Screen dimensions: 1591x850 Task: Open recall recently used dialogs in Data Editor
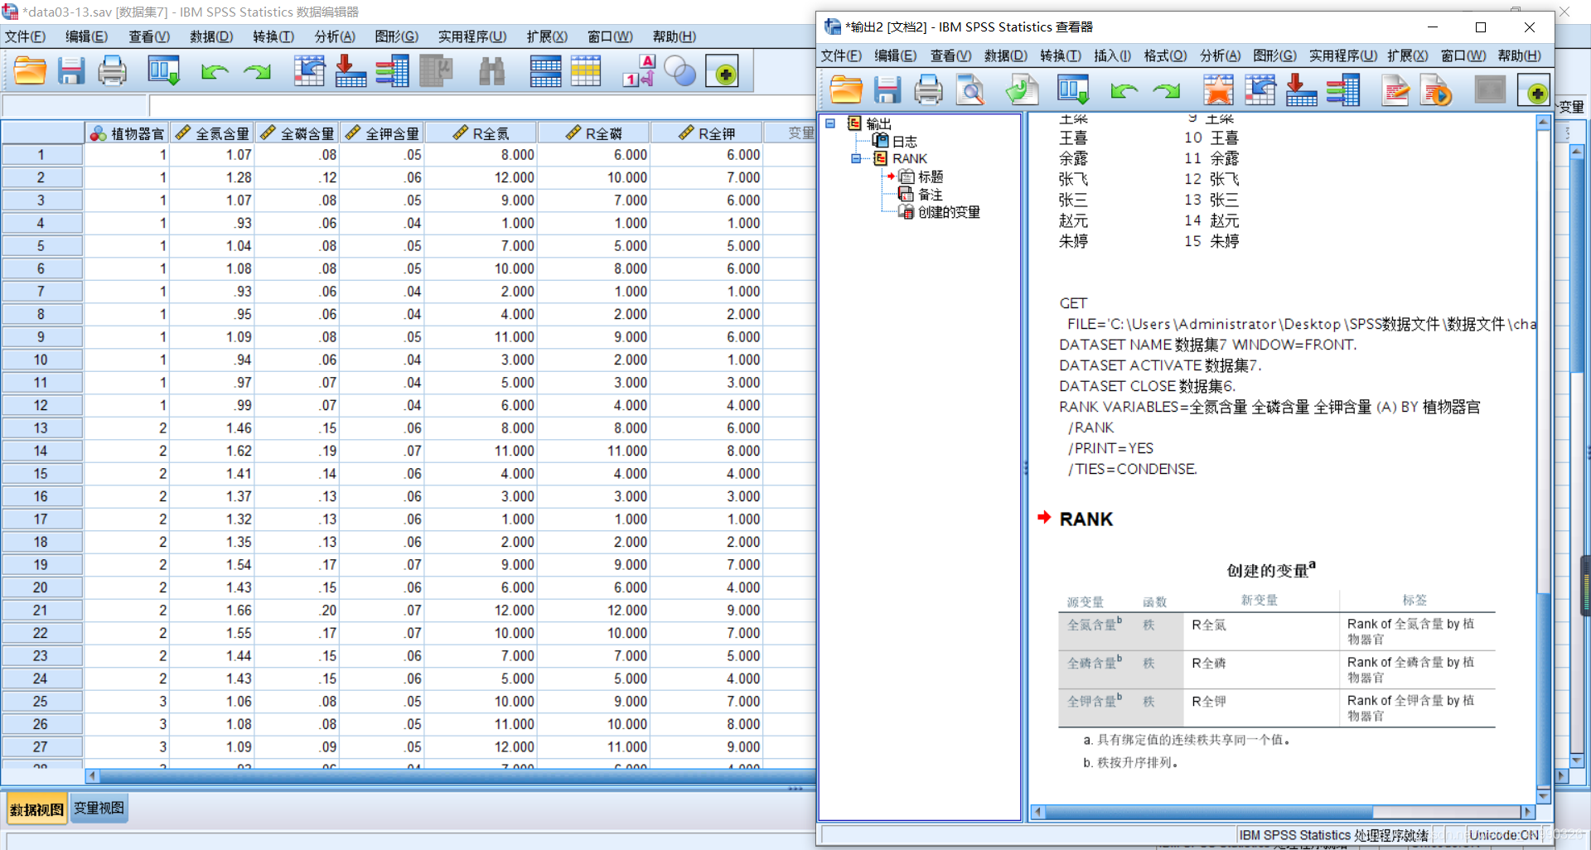(163, 71)
